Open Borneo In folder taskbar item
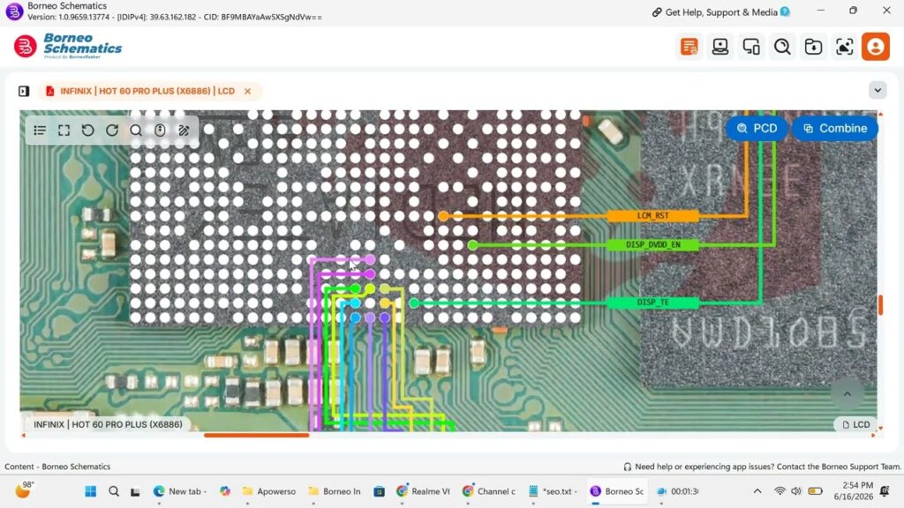The height and width of the screenshot is (508, 904). (335, 491)
